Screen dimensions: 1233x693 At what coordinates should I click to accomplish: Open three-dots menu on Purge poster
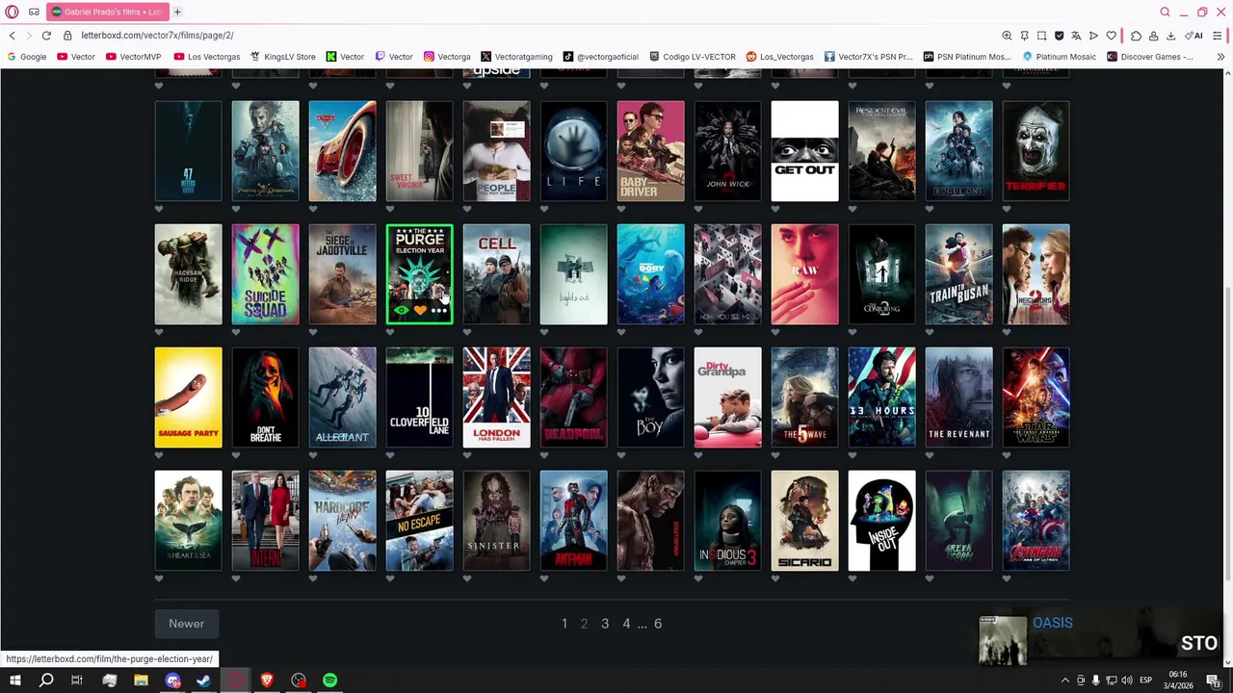438,310
